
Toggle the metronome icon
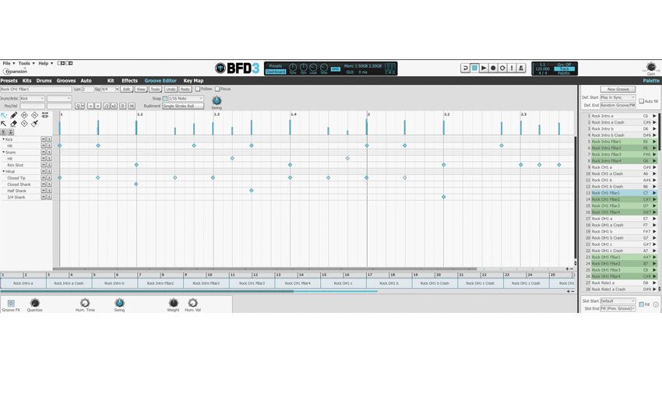point(521,68)
